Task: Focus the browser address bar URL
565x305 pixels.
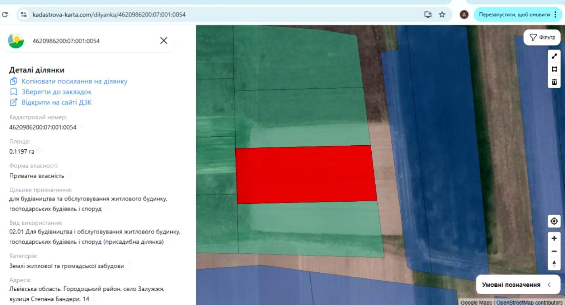Action: click(109, 15)
